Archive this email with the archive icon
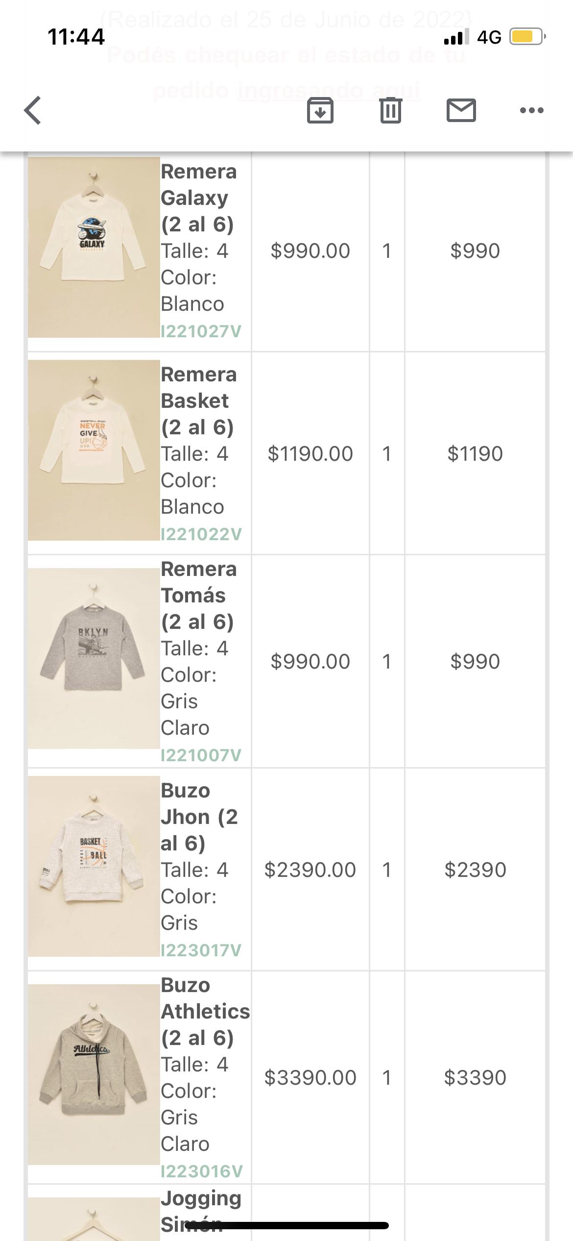 click(x=320, y=110)
